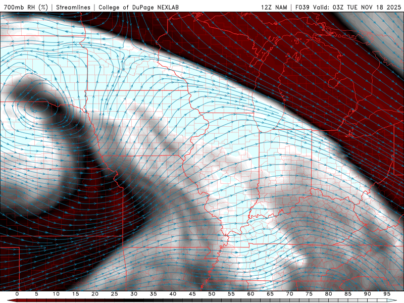
Task: Click the "55" colorbar scale label
Action: [x=231, y=294]
